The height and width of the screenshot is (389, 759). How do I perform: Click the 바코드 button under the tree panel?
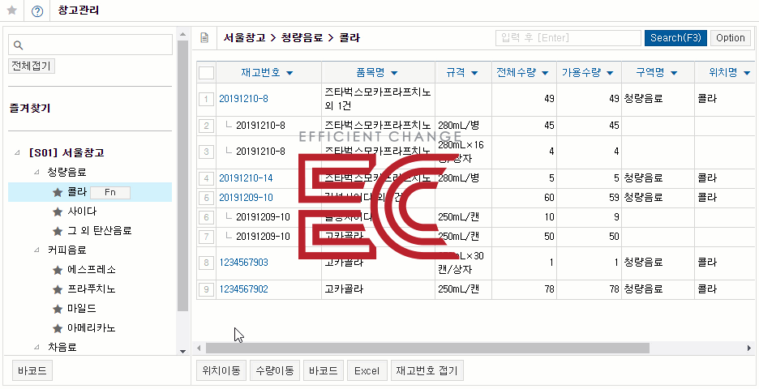[x=32, y=371]
